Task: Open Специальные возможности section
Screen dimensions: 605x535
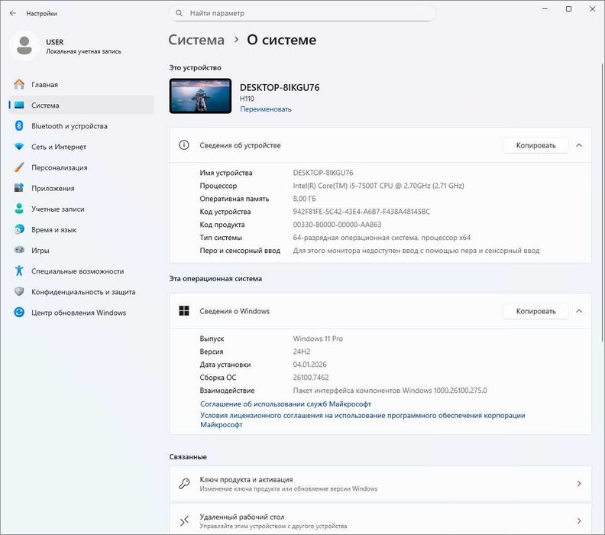Action: click(82, 271)
